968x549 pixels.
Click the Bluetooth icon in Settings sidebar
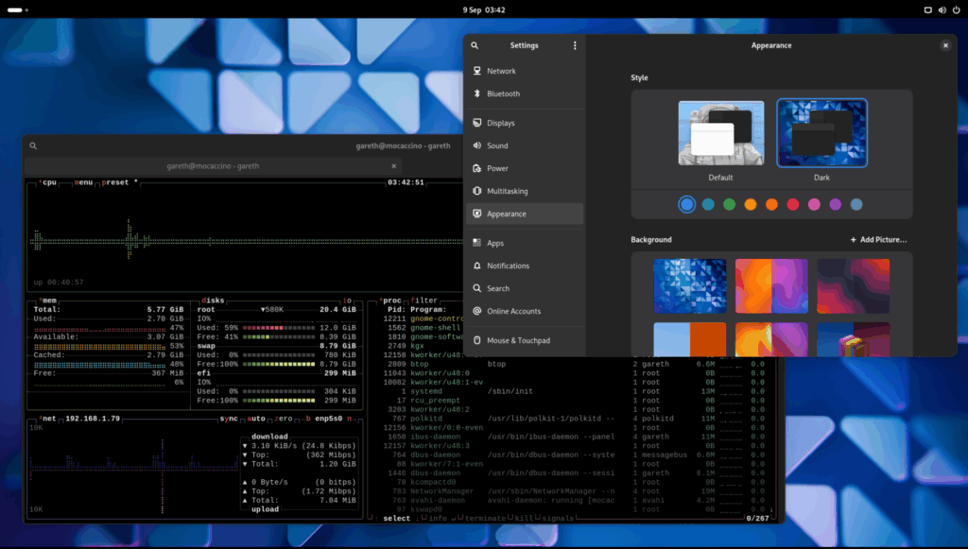coord(477,94)
